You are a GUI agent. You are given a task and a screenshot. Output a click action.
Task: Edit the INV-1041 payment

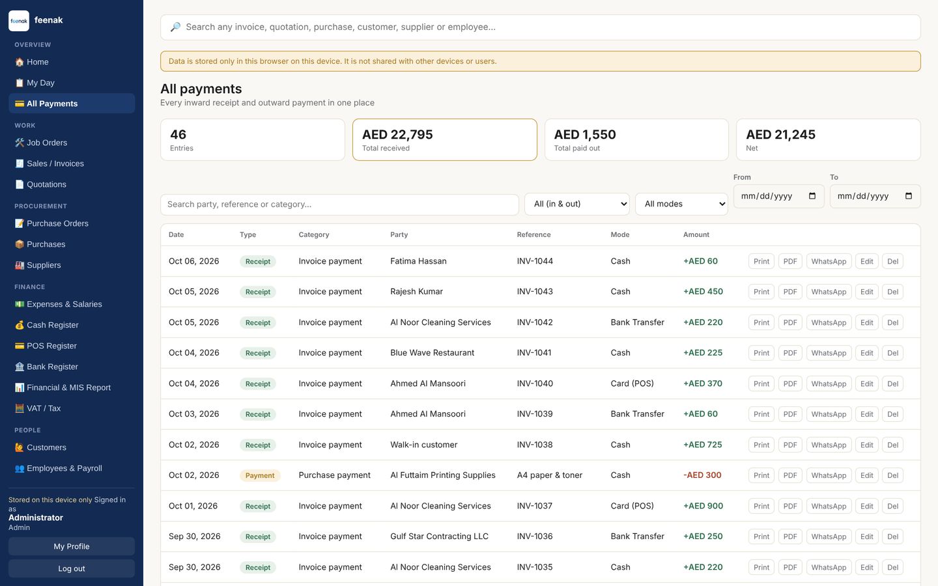click(x=866, y=353)
